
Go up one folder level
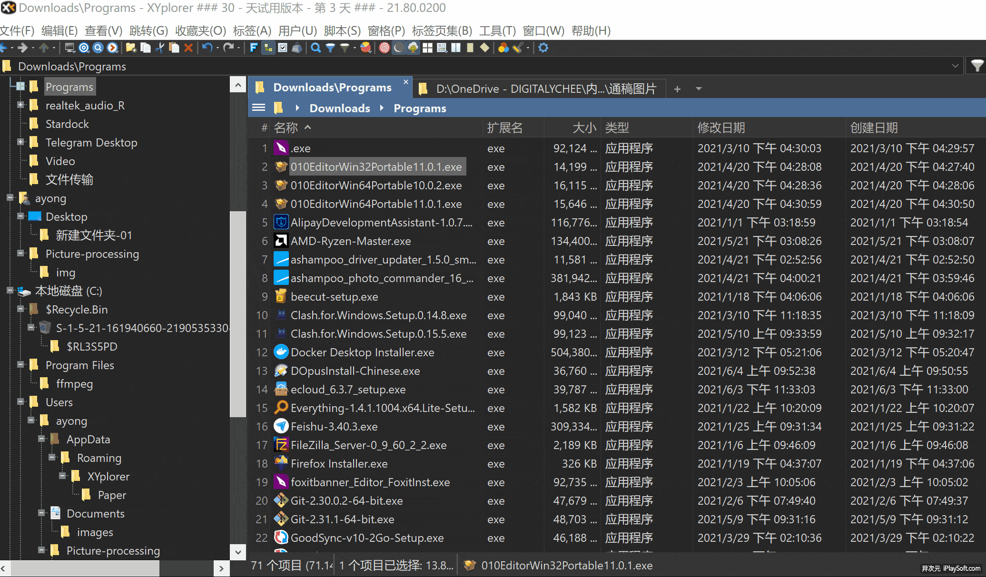[44, 48]
